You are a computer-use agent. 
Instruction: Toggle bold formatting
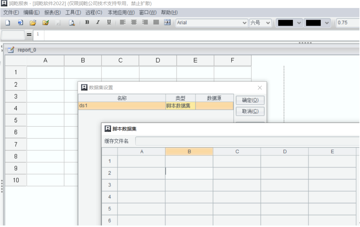coord(87,22)
